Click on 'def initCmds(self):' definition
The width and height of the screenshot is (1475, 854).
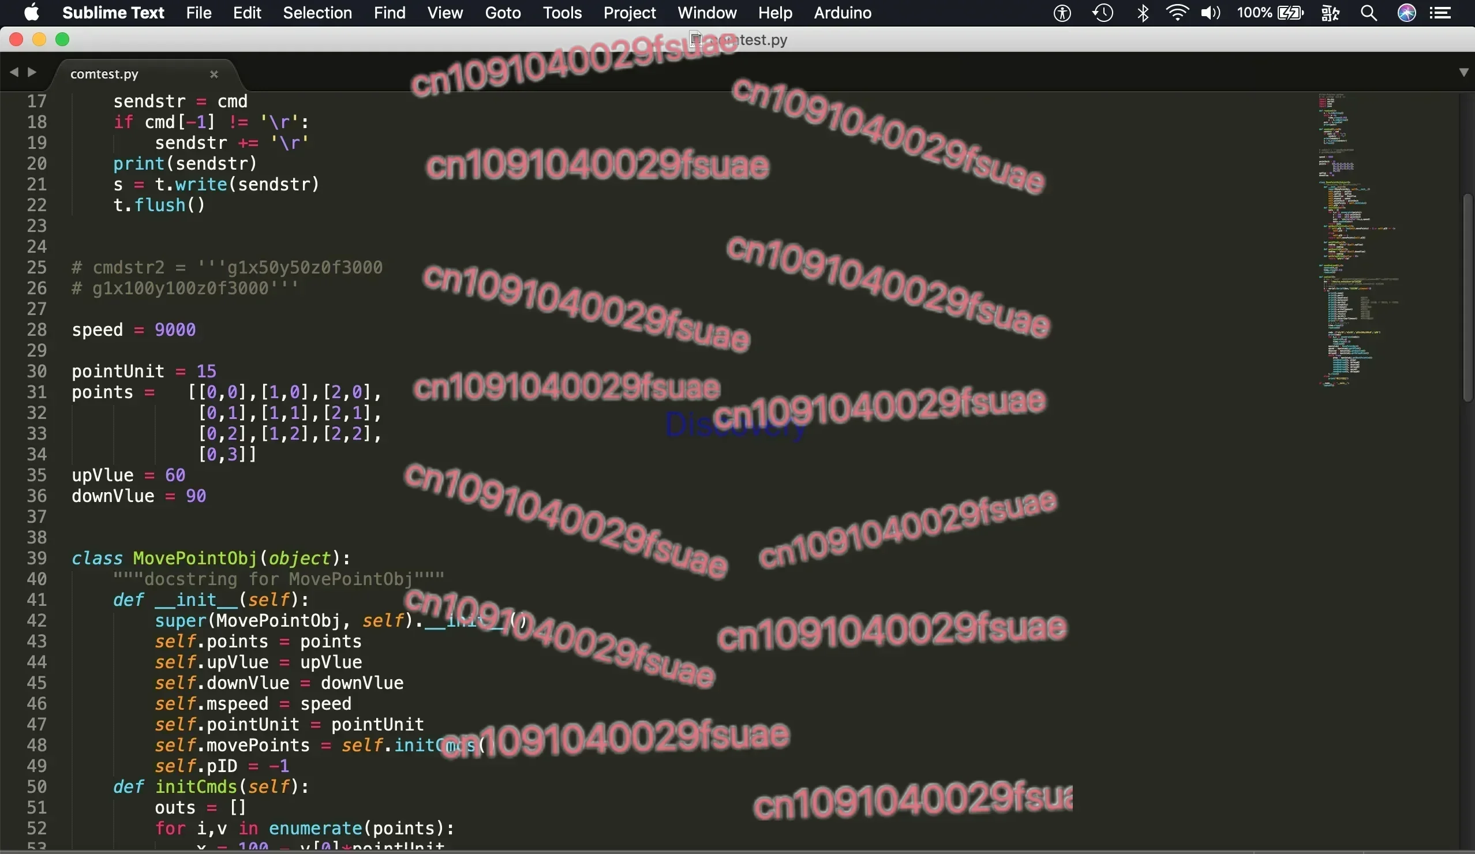pos(211,786)
